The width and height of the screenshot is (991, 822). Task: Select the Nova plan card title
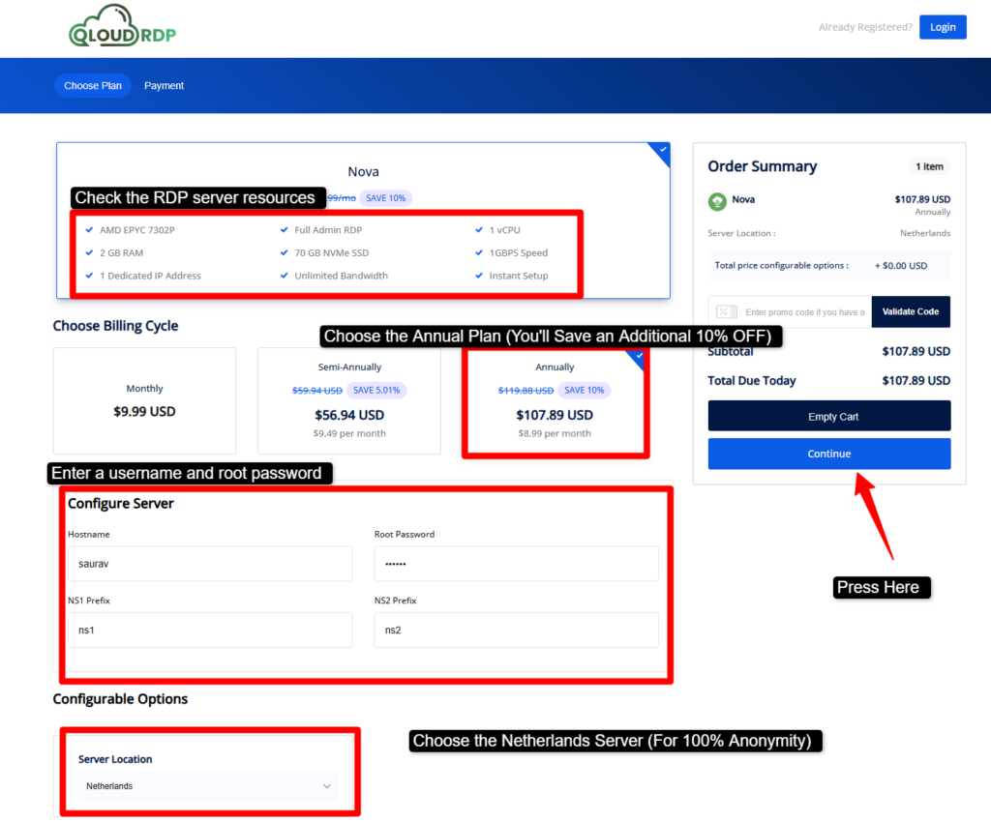364,172
